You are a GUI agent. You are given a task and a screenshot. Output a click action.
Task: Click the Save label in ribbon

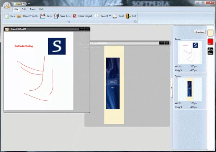click(x=49, y=16)
